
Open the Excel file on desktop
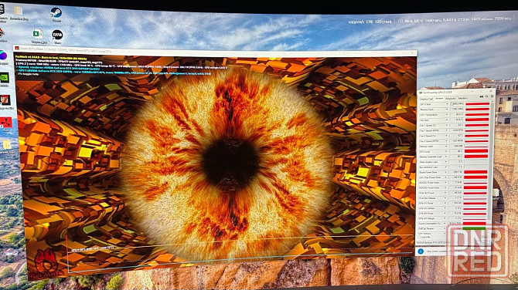(x=38, y=34)
